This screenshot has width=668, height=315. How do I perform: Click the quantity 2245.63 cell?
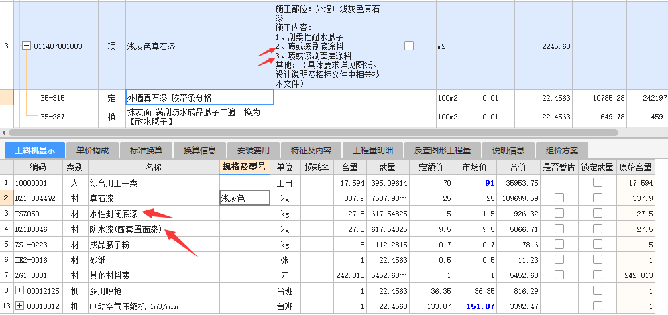(543, 46)
